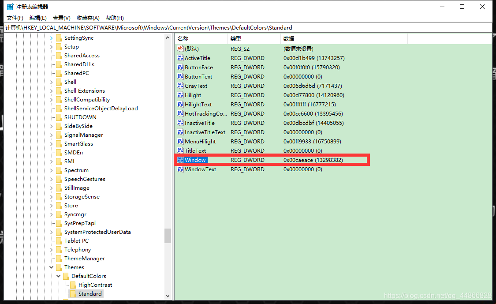Image resolution: width=496 pixels, height=304 pixels.
Task: Click the (默认) string value icon
Action: pyautogui.click(x=180, y=49)
